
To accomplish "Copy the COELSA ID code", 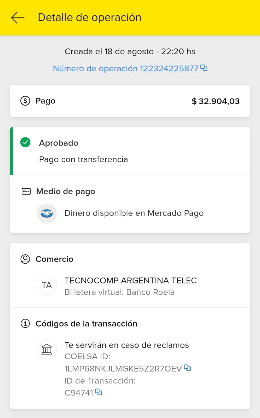I will click(187, 368).
